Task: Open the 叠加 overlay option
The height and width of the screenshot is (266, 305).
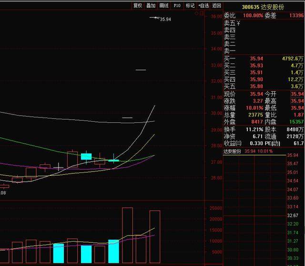Action: [x=151, y=6]
